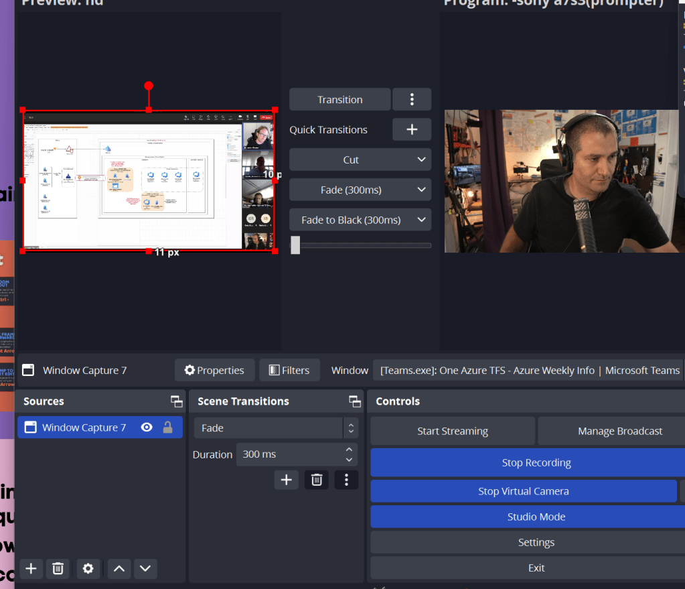Toggle visibility eye of Window Capture 7
Screen dimensions: 685x589
[147, 428]
